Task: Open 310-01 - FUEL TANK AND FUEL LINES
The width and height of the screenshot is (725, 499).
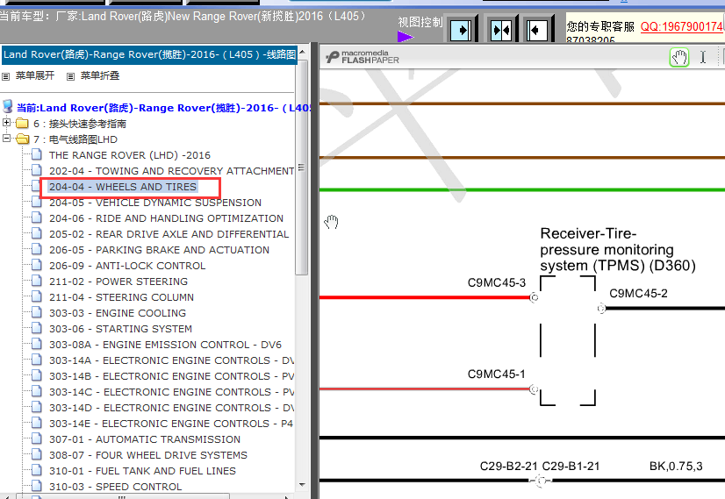Action: point(143,471)
